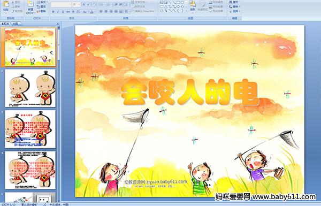Click the New Slide icon
The width and height of the screenshot is (321, 206).
(30, 6)
